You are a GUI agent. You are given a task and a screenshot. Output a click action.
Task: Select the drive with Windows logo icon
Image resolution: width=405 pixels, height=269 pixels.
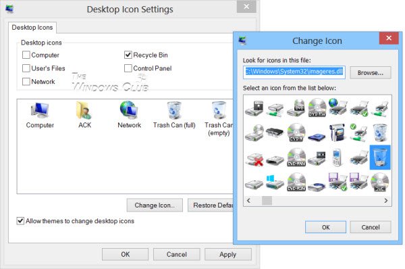pos(275,182)
